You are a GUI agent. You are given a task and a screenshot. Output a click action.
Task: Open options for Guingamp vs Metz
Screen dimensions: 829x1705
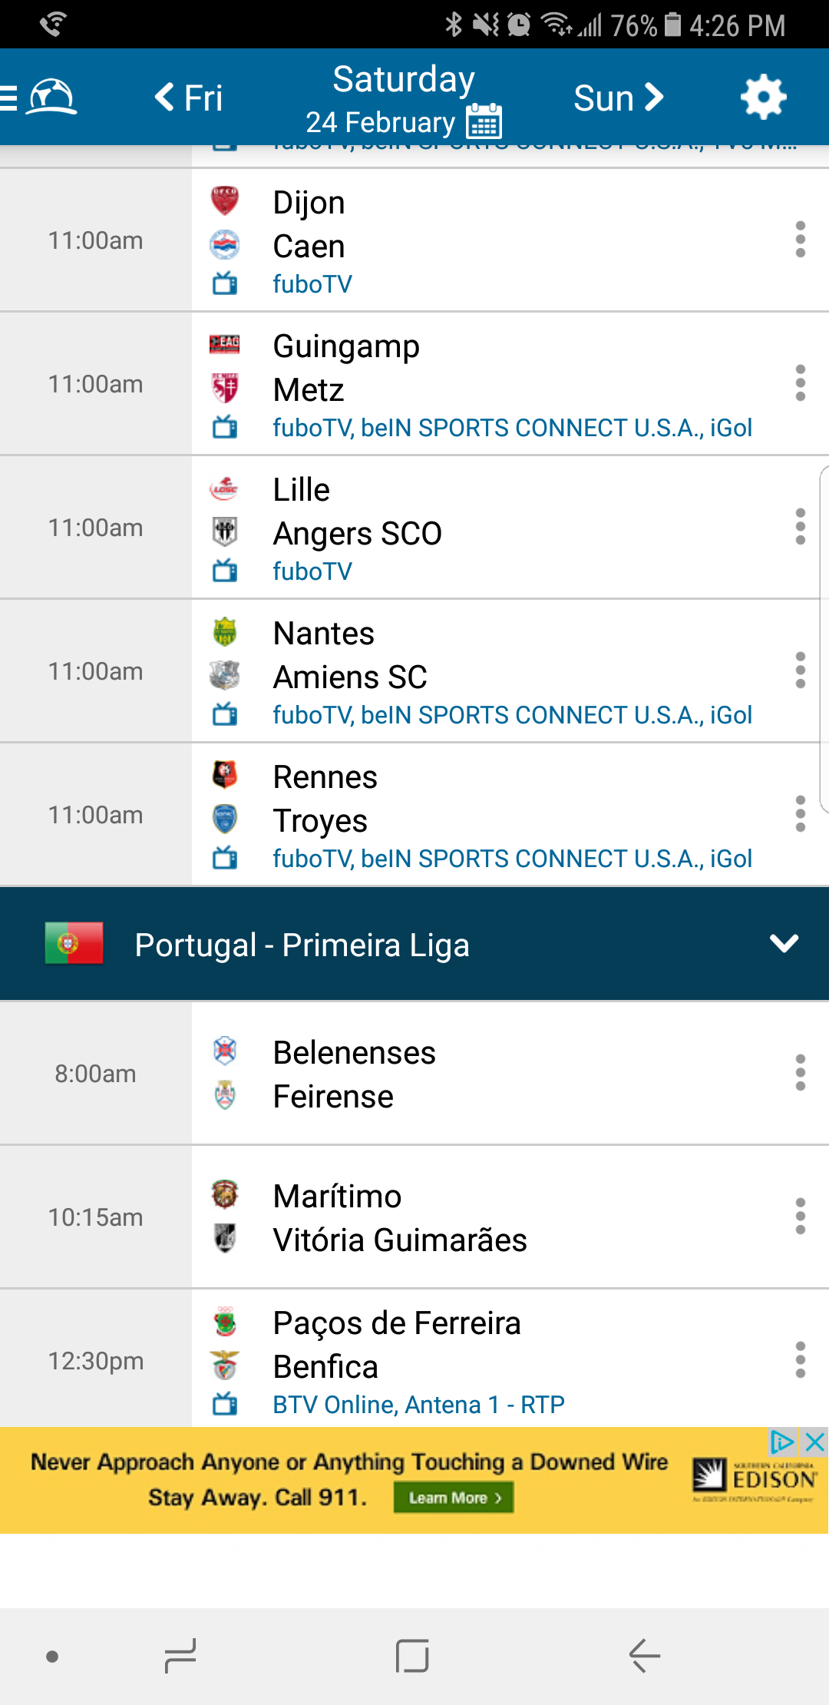coord(800,383)
